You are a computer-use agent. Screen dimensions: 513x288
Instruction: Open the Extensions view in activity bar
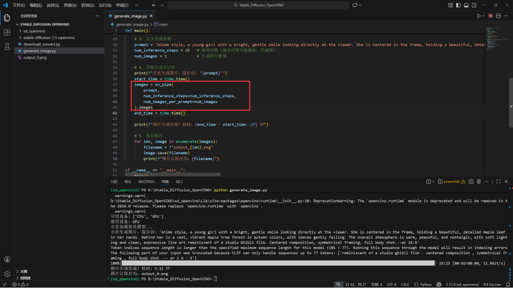pos(7,32)
